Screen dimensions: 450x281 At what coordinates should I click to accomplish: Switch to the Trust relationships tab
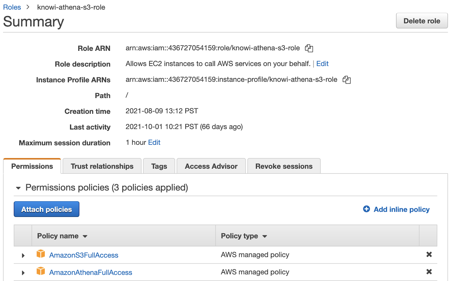click(102, 166)
